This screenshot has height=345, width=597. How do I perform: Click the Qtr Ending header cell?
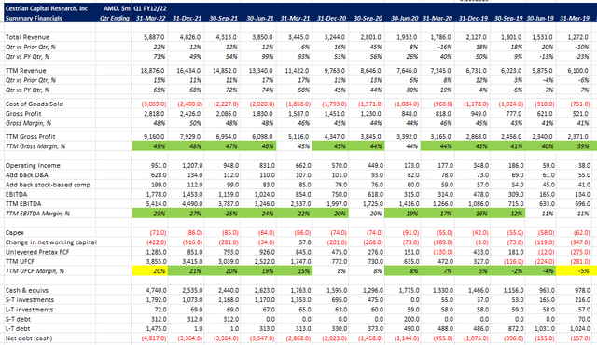115,18
